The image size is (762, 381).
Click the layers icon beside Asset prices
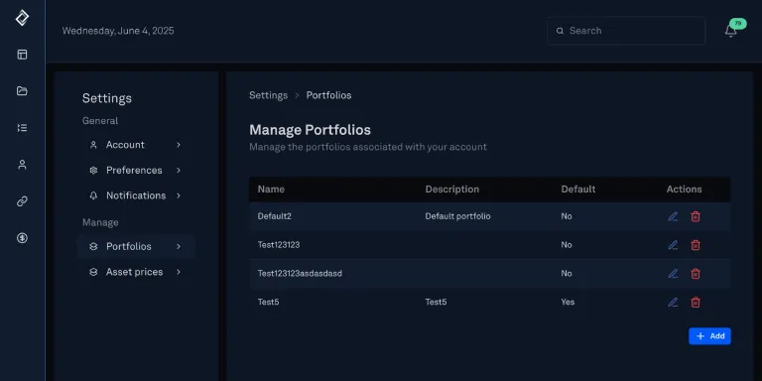[x=93, y=272]
